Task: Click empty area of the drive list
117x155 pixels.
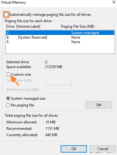Action: pyautogui.click(x=60, y=49)
